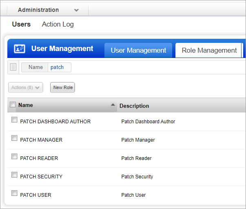Sort by the Name column header

(x=25, y=105)
